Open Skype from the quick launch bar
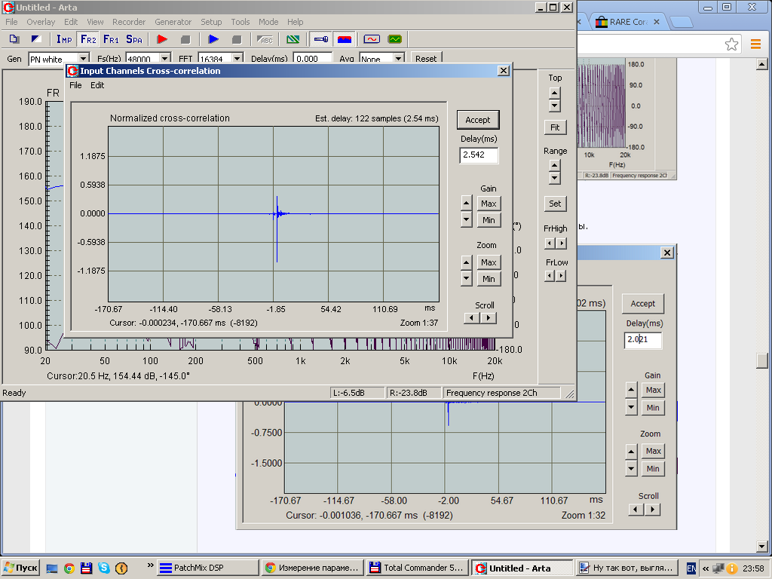The image size is (772, 579). [103, 568]
